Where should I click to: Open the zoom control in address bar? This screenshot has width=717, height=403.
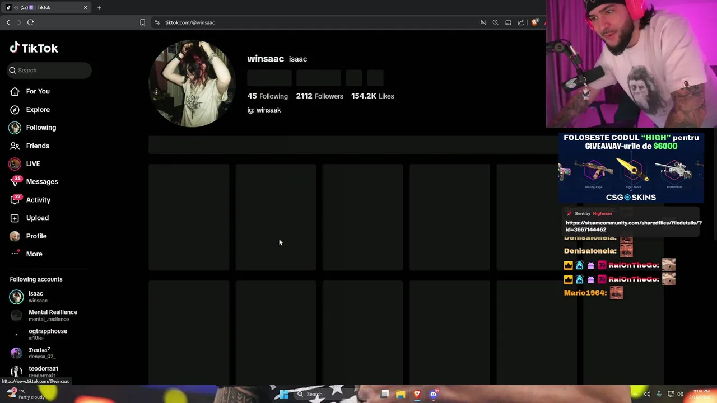coord(495,22)
